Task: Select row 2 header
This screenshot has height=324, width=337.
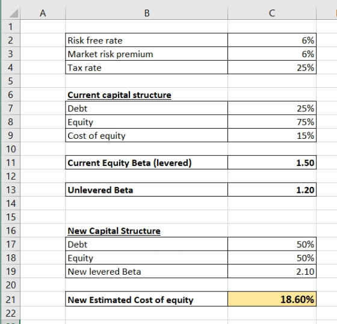Action: point(11,40)
